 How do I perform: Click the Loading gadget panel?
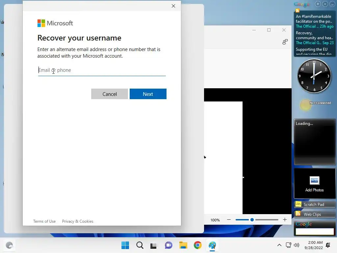click(314, 142)
